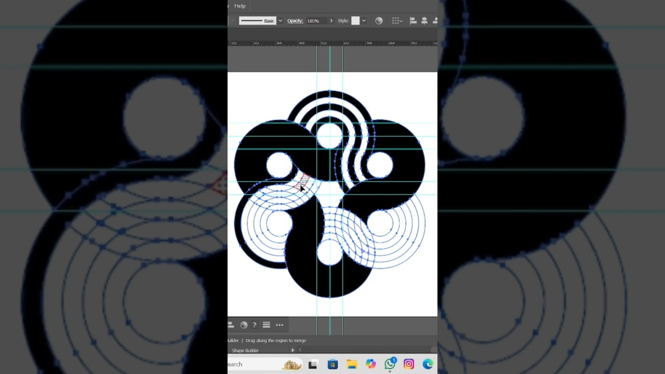Open Instagram from the taskbar
The image size is (665, 374).
[409, 365]
